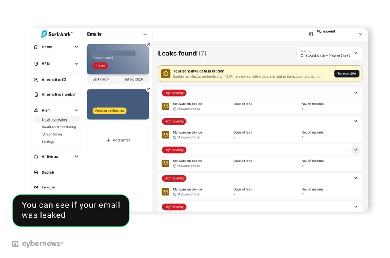Viewport: 390px width, 258px height.
Task: Collapse the Alert menu chevron
Action: [x=77, y=111]
